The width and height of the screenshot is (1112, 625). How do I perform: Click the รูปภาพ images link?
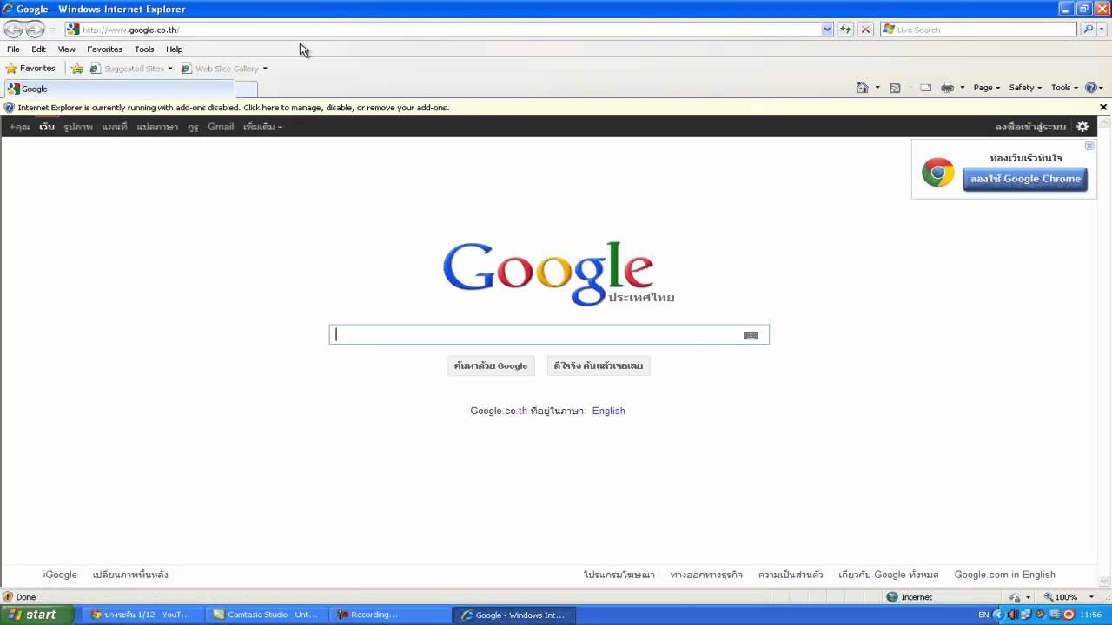coord(78,127)
